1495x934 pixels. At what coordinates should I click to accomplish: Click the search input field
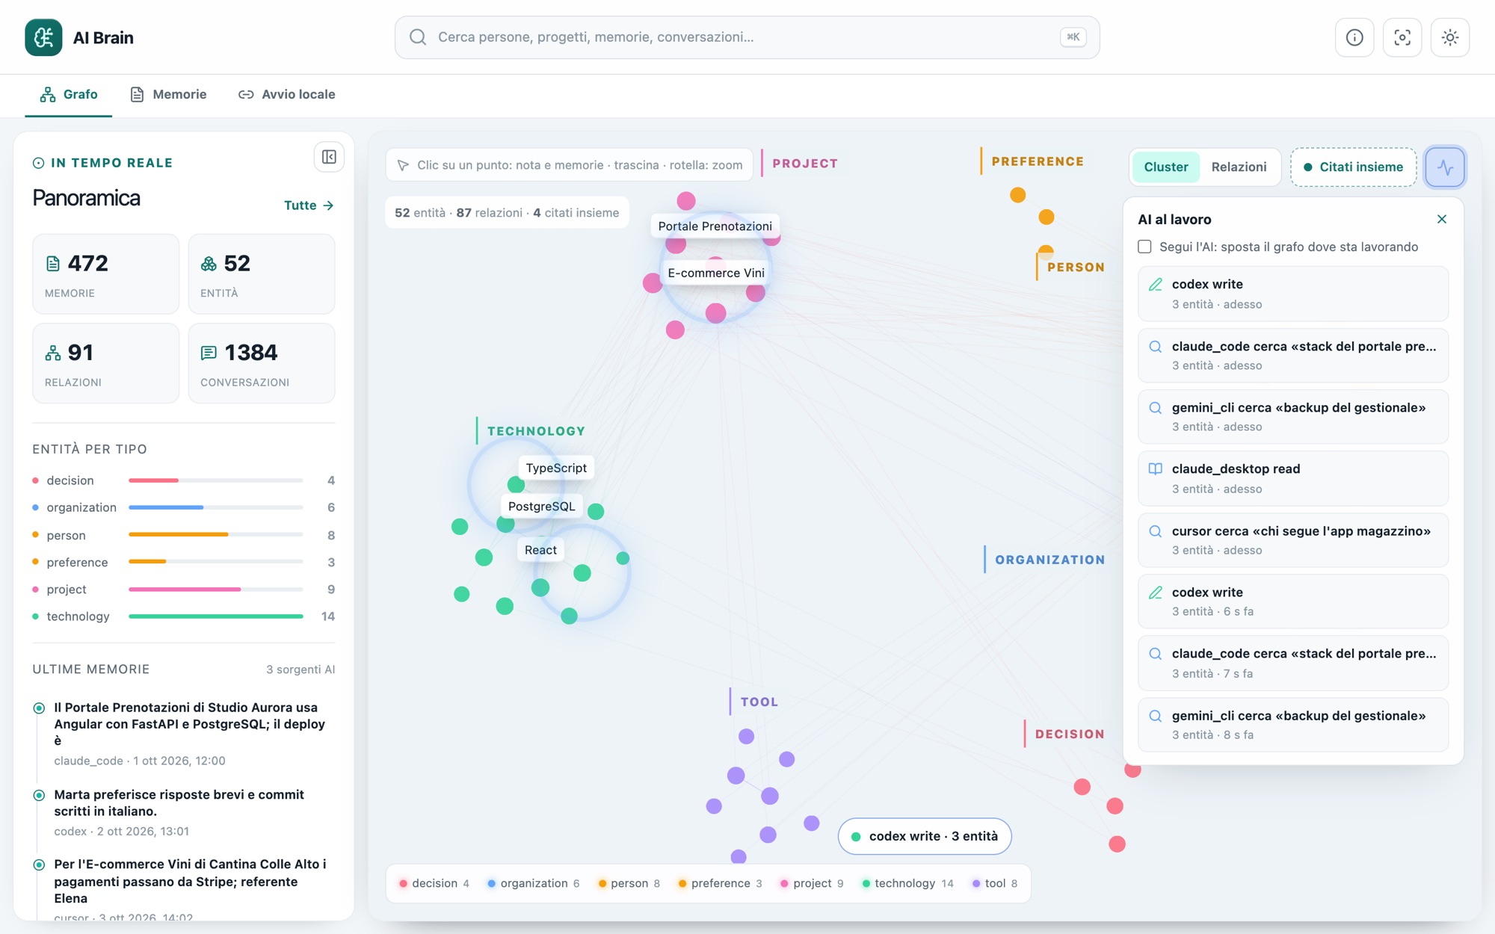pos(747,37)
